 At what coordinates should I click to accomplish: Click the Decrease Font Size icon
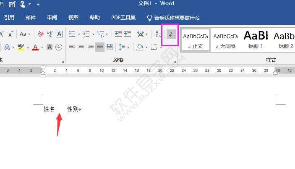coord(11,34)
